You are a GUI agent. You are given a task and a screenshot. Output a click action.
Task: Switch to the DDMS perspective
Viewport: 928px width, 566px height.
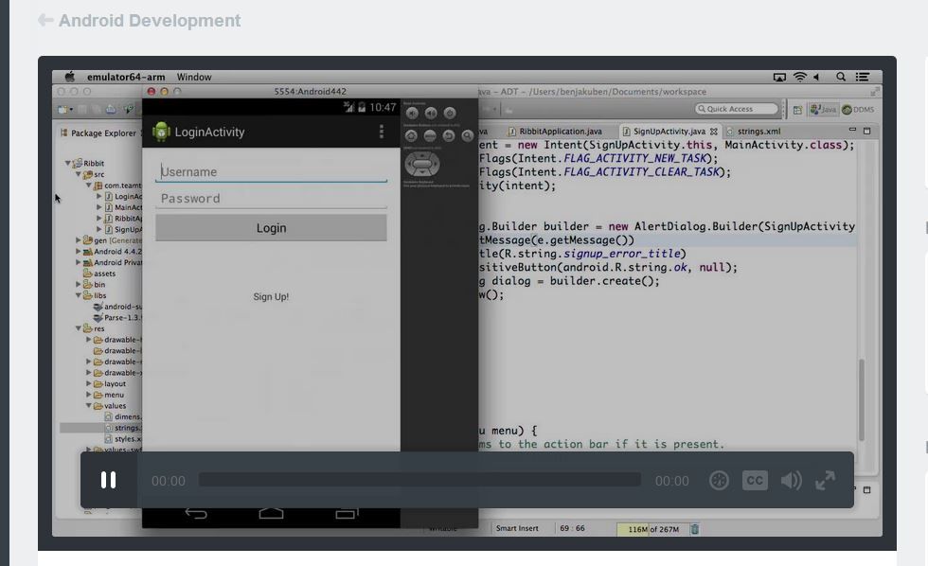point(859,110)
